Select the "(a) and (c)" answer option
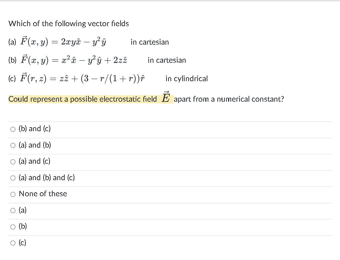This screenshot has width=340, height=260. coord(13,161)
